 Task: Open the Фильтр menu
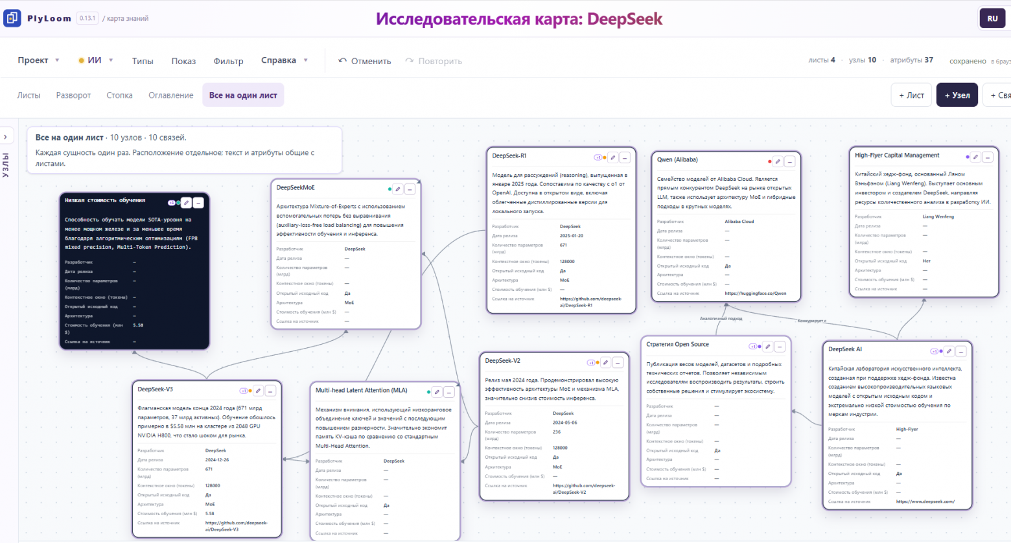pyautogui.click(x=228, y=61)
